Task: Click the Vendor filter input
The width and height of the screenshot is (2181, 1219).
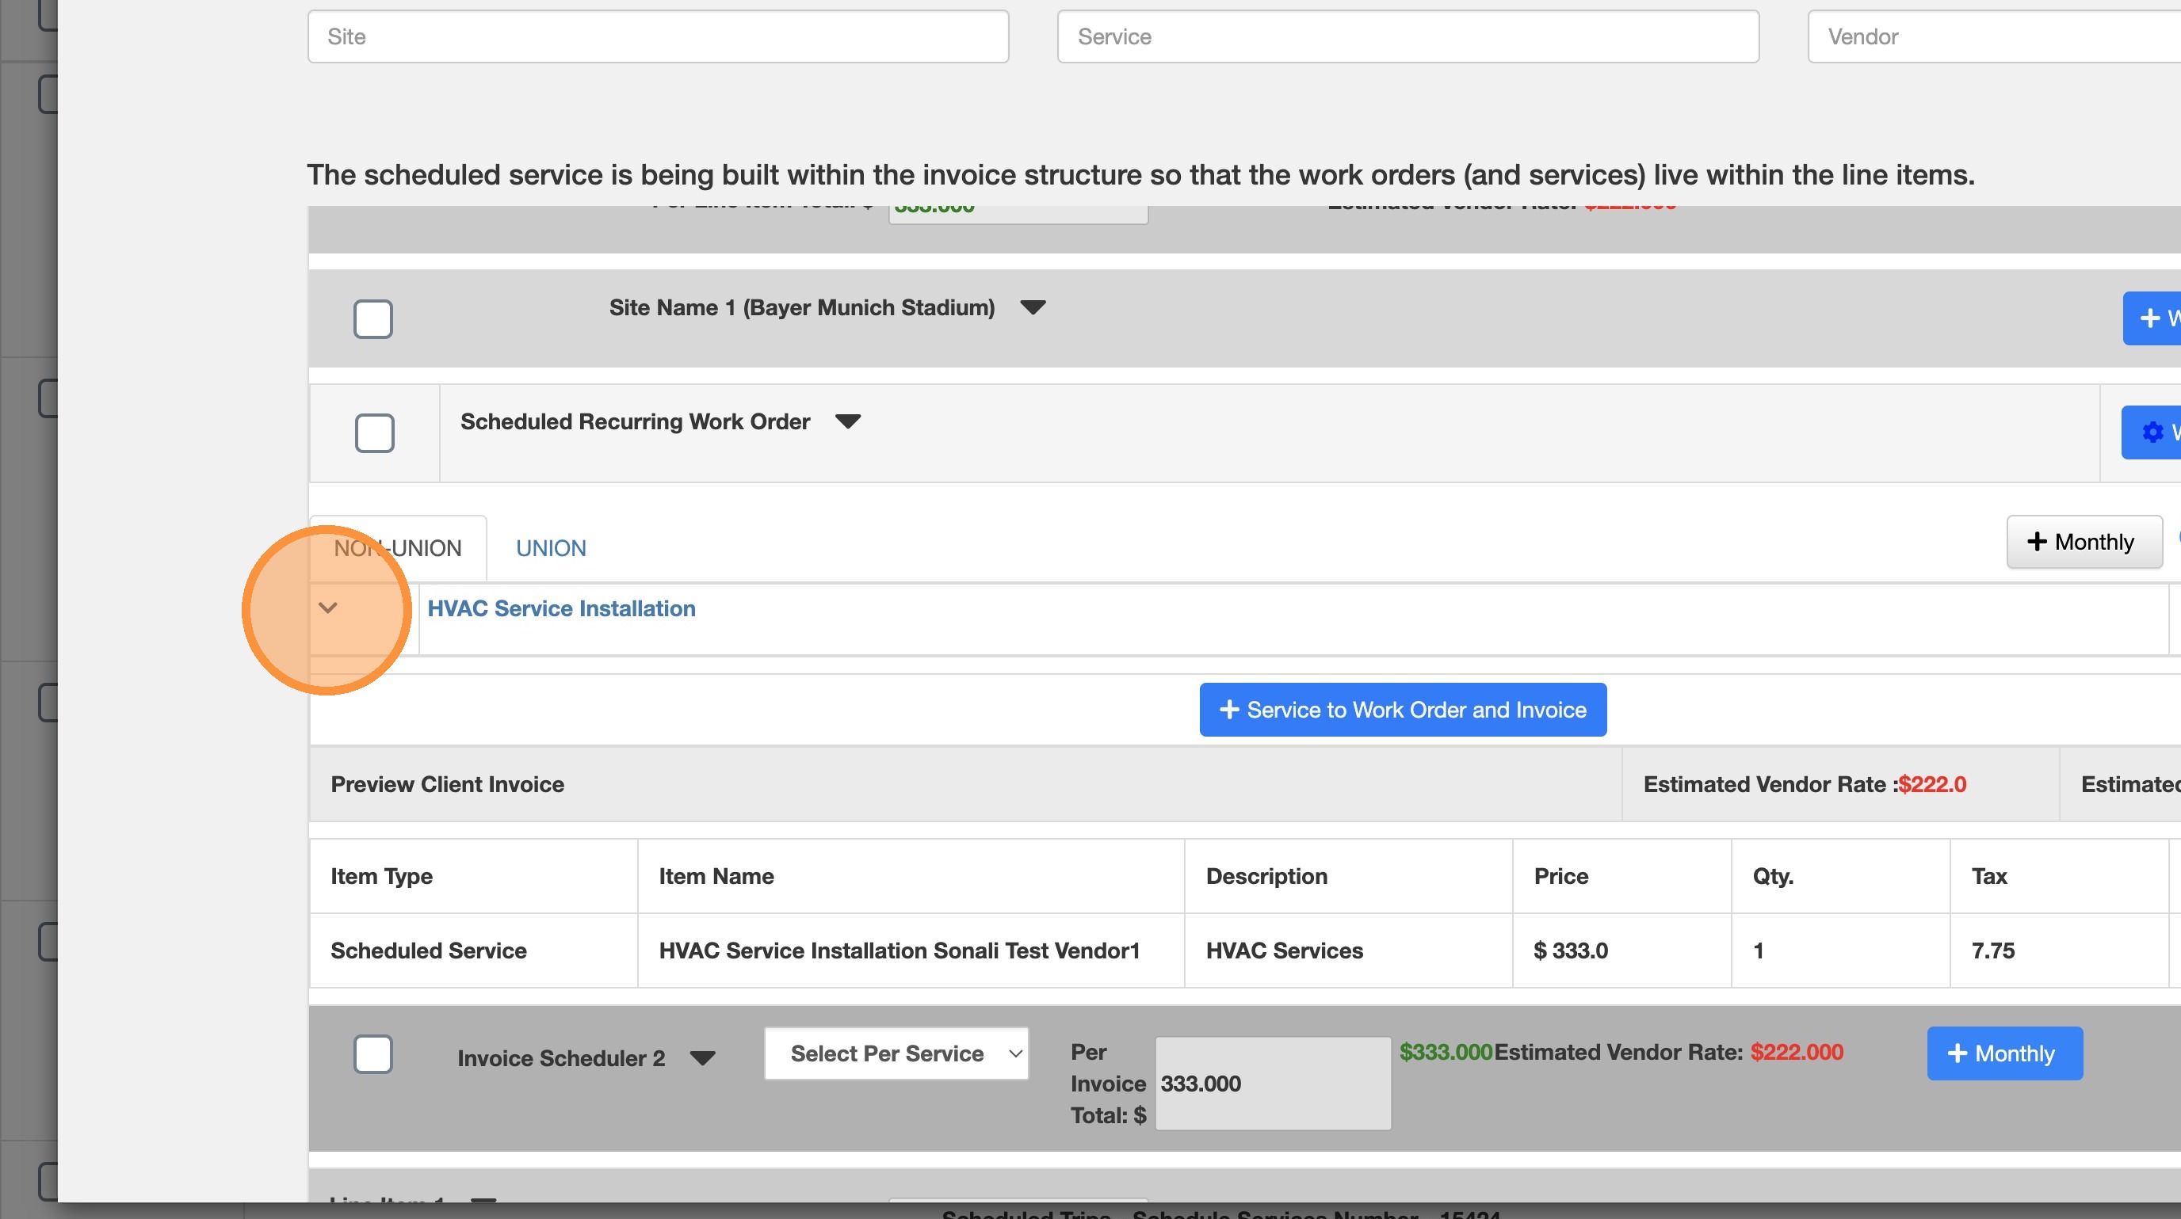Action: [1994, 36]
